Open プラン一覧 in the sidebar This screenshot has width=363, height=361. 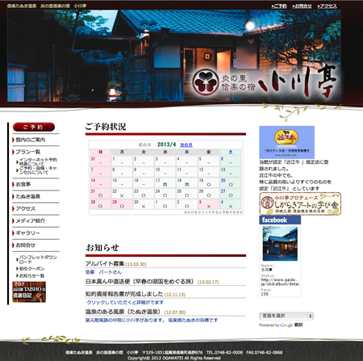[28, 152]
